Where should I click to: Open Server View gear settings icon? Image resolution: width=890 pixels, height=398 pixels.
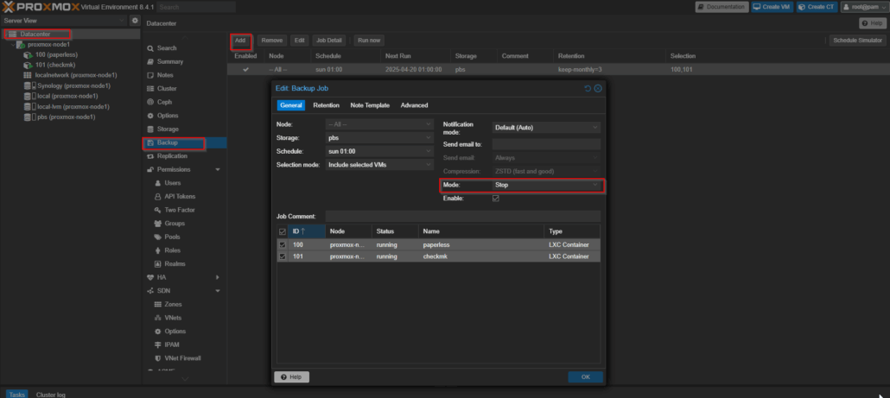point(135,21)
